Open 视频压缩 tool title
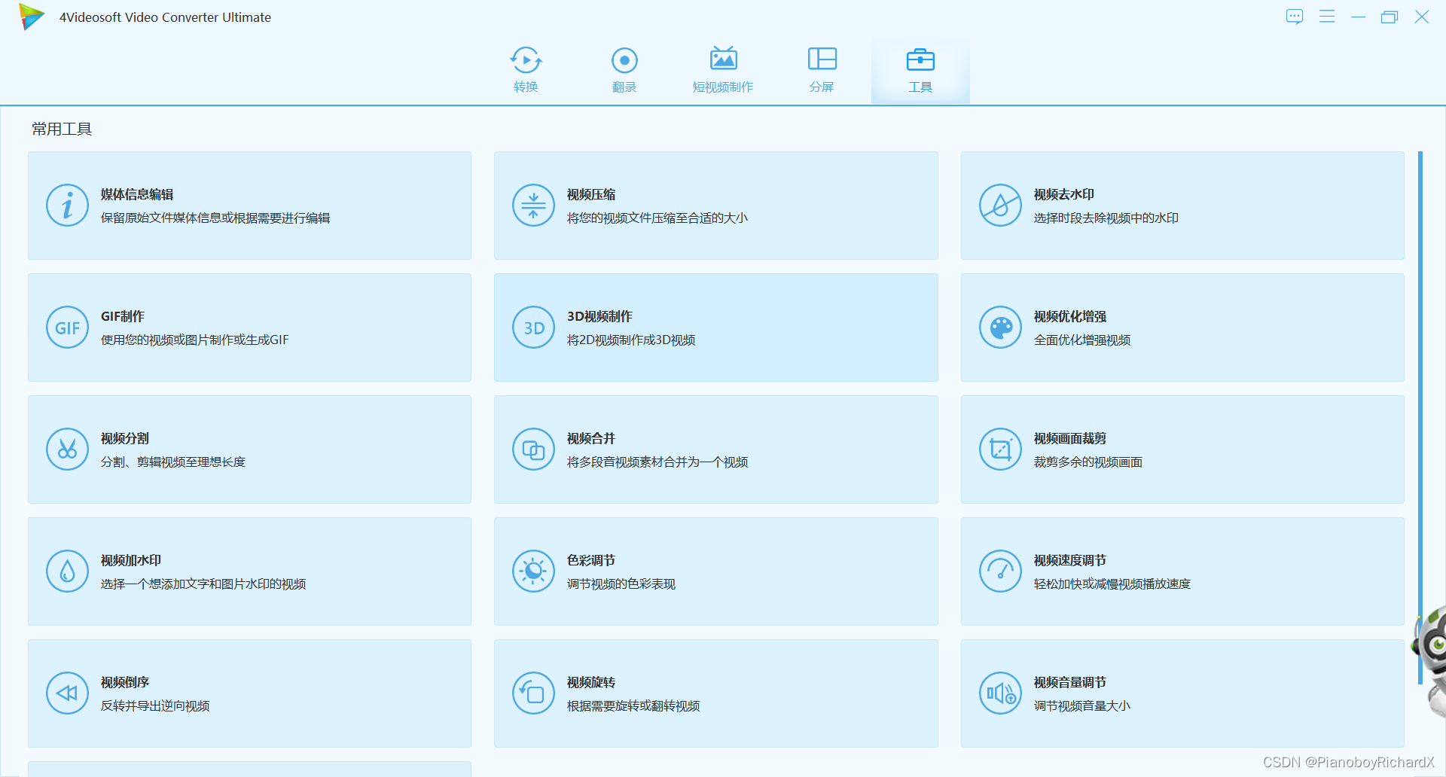 591,194
